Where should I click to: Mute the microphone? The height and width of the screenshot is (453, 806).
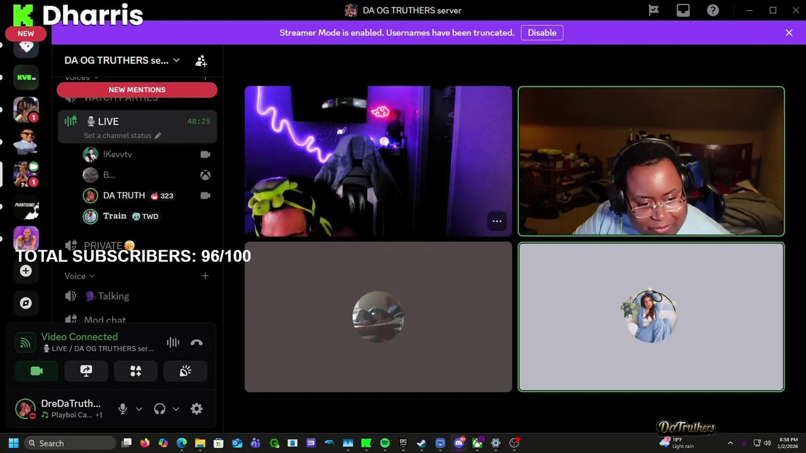[123, 409]
